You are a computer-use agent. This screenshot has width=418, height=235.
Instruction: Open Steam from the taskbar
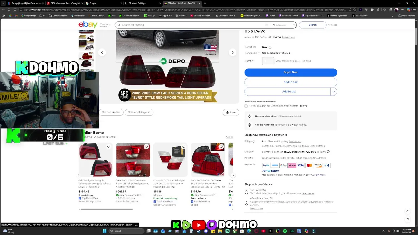[x=199, y=231]
